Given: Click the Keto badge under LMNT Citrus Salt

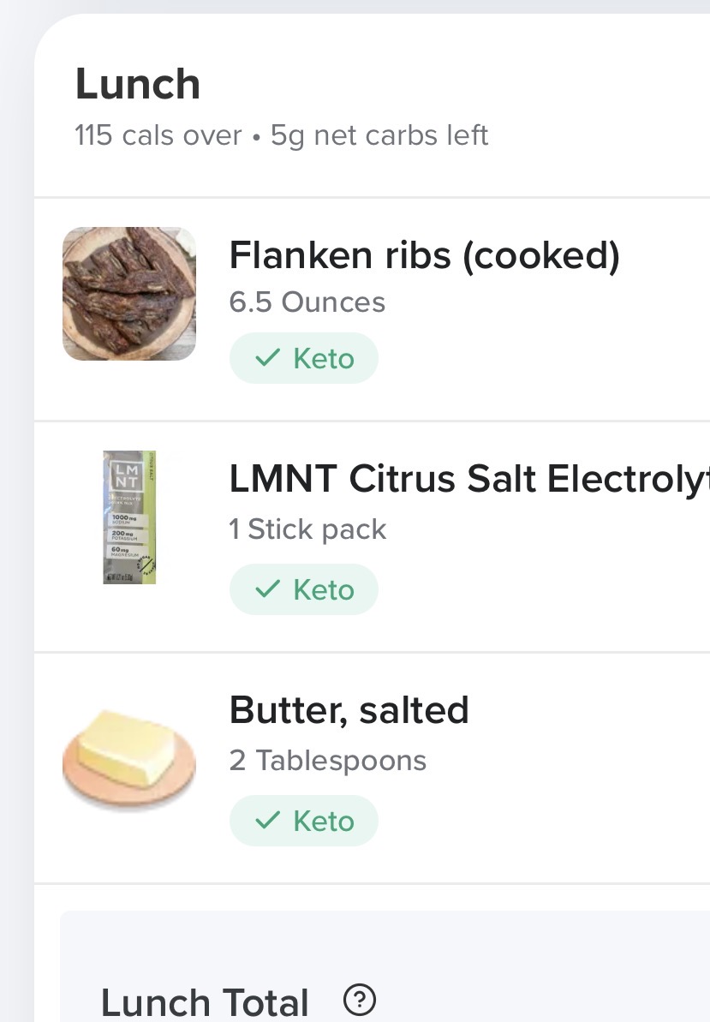Looking at the screenshot, I should [x=304, y=589].
